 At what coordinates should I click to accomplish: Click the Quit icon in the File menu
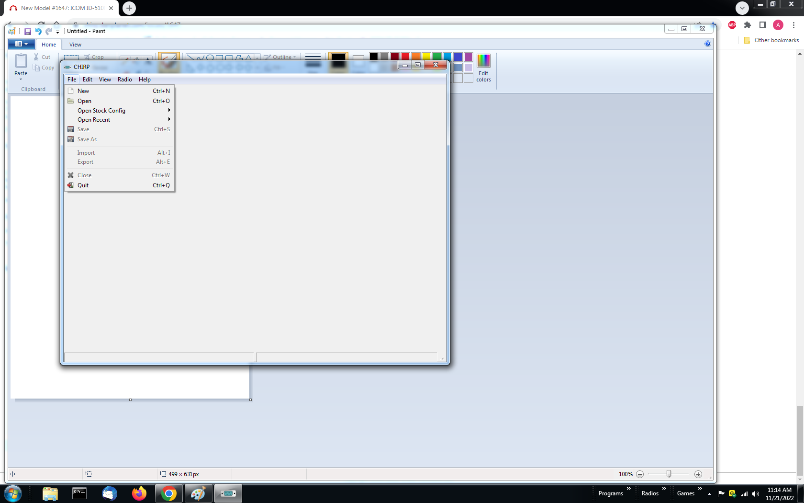(71, 185)
